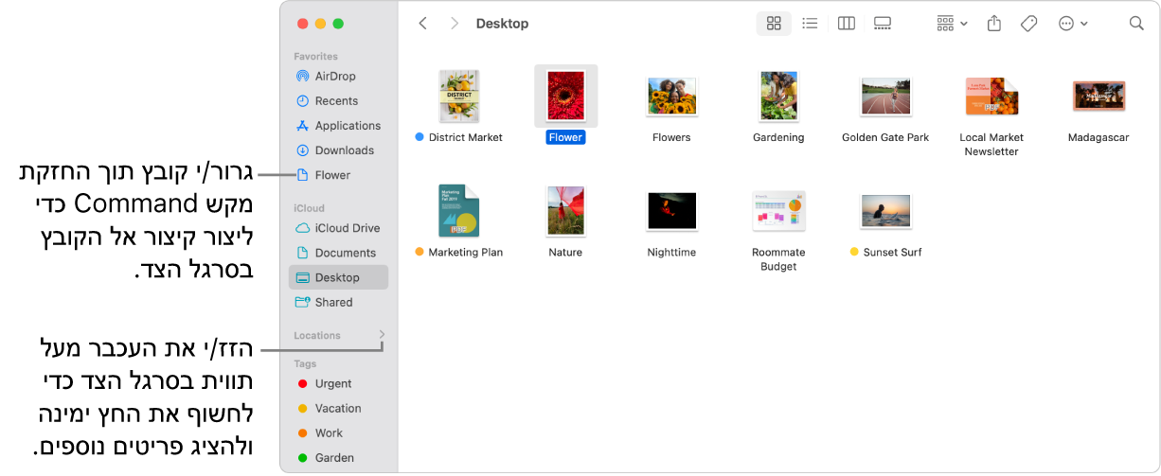This screenshot has height=476, width=1161.
Task: Select the Marketing Plan document icon
Action: pyautogui.click(x=459, y=211)
